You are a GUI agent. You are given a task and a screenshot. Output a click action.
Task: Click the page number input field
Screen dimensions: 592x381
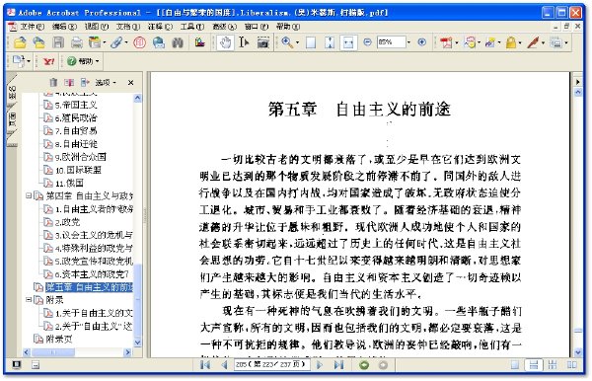click(x=271, y=365)
